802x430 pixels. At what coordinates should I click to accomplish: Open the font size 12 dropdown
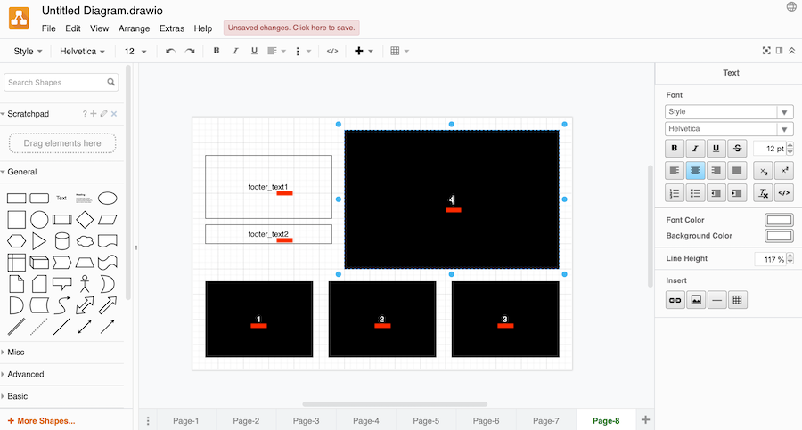(x=135, y=51)
